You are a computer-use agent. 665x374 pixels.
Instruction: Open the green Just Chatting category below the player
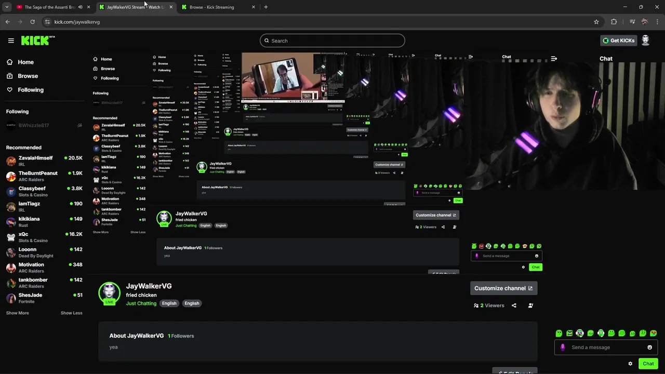pyautogui.click(x=141, y=303)
